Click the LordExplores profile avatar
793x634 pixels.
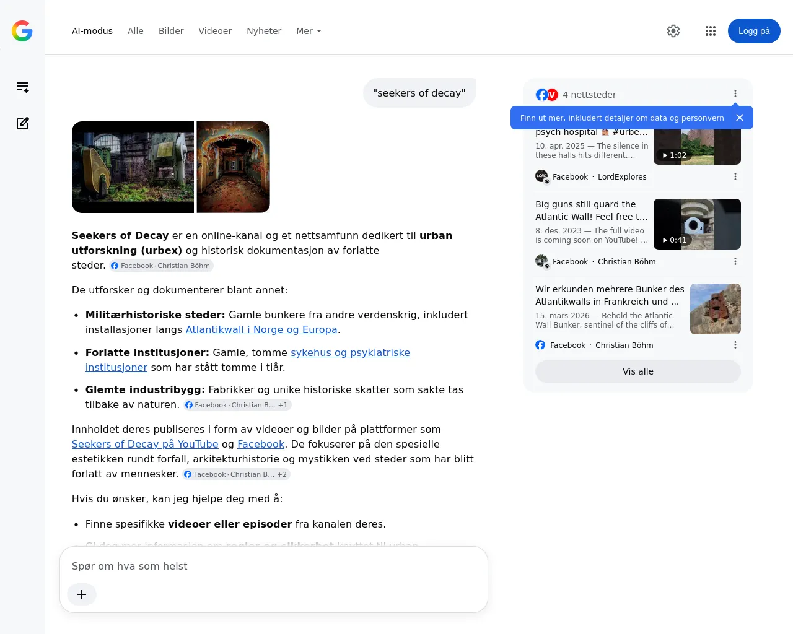[541, 176]
